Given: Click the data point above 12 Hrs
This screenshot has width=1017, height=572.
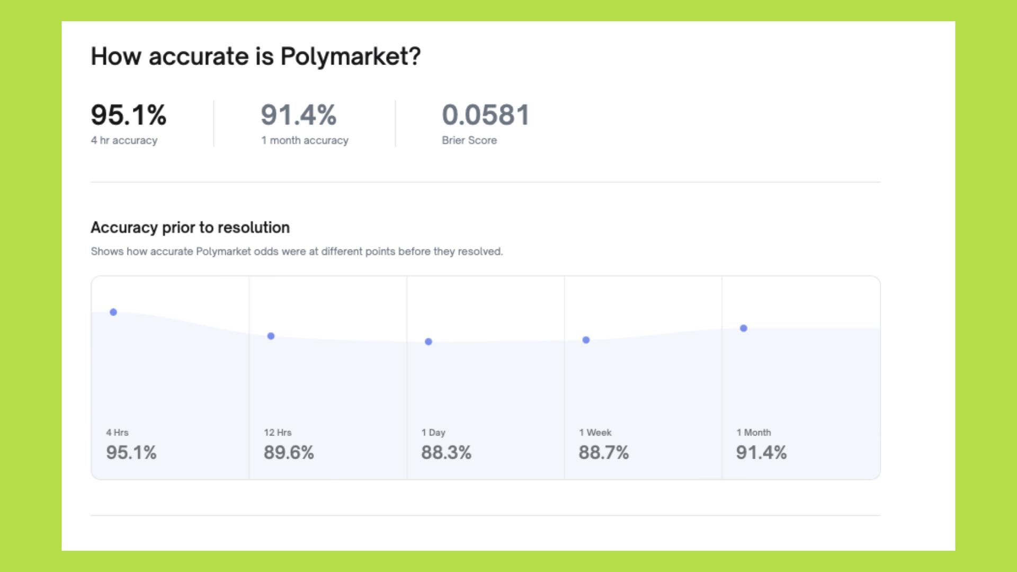Looking at the screenshot, I should [x=271, y=335].
